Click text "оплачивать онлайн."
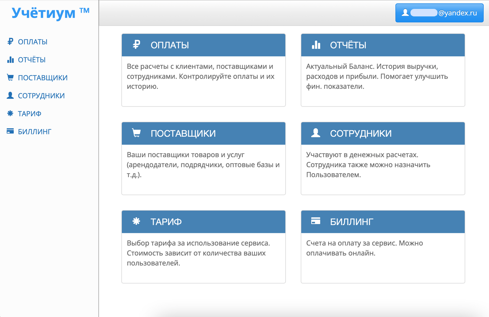This screenshot has width=489, height=317. click(341, 253)
